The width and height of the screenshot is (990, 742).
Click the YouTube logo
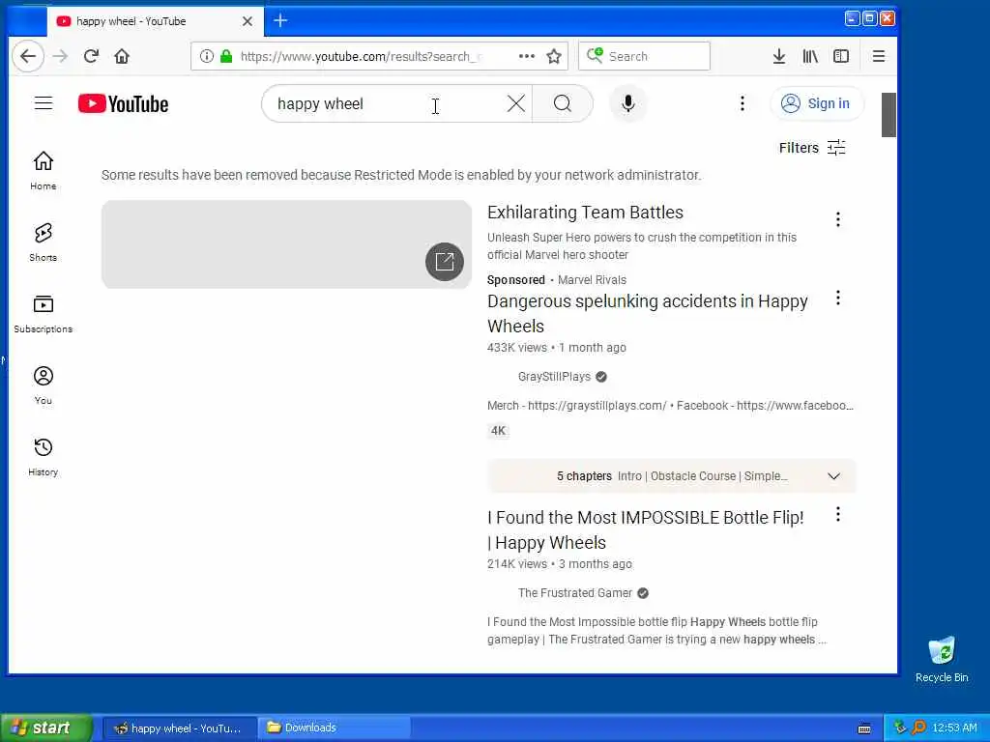(x=123, y=103)
